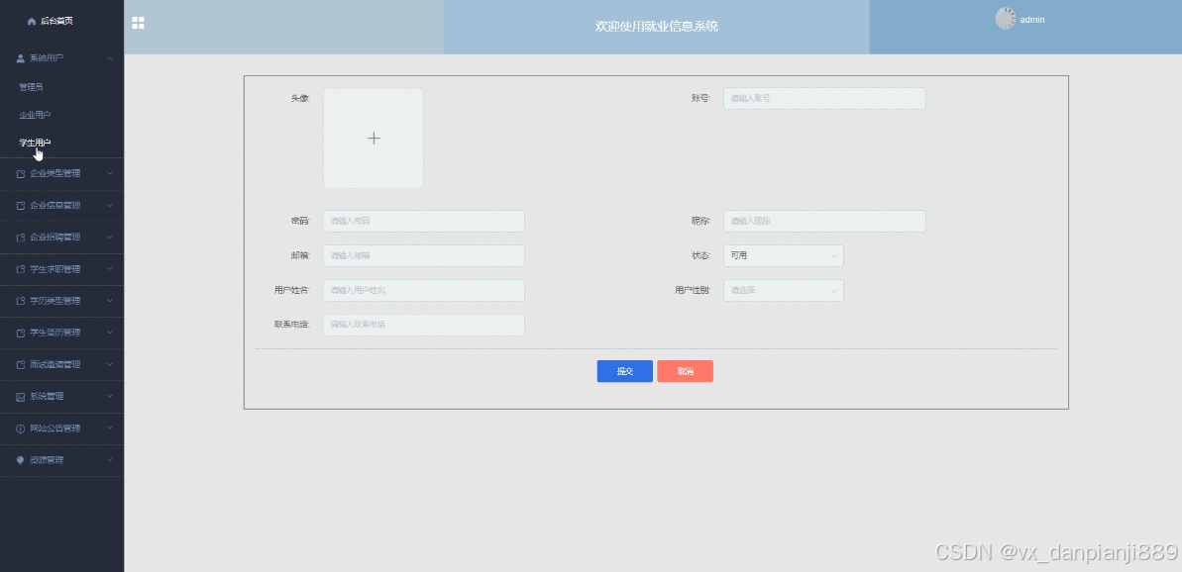This screenshot has height=572, width=1182.
Task: Focus the 密码 input field
Action: [424, 222]
